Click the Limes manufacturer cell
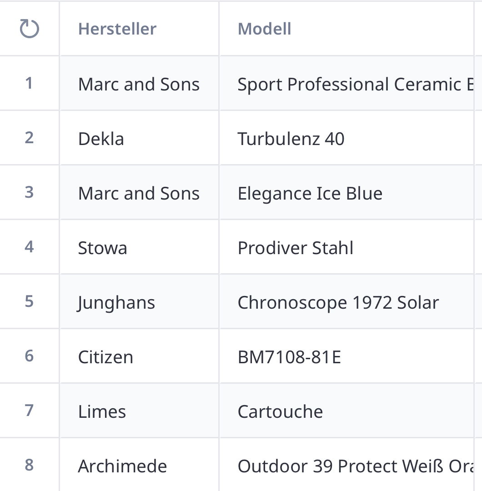This screenshot has width=482, height=491. (102, 411)
